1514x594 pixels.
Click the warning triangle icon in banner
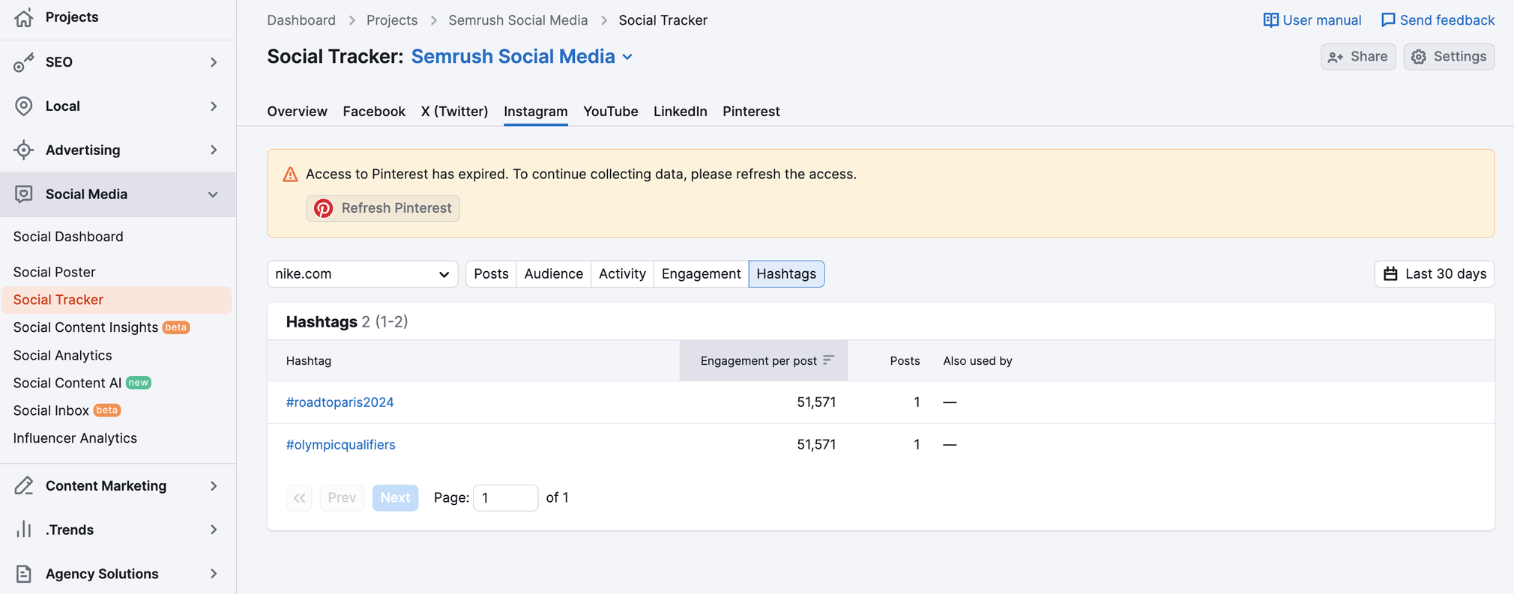[290, 175]
